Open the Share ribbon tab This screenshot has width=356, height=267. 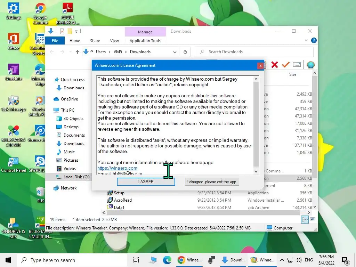[95, 41]
